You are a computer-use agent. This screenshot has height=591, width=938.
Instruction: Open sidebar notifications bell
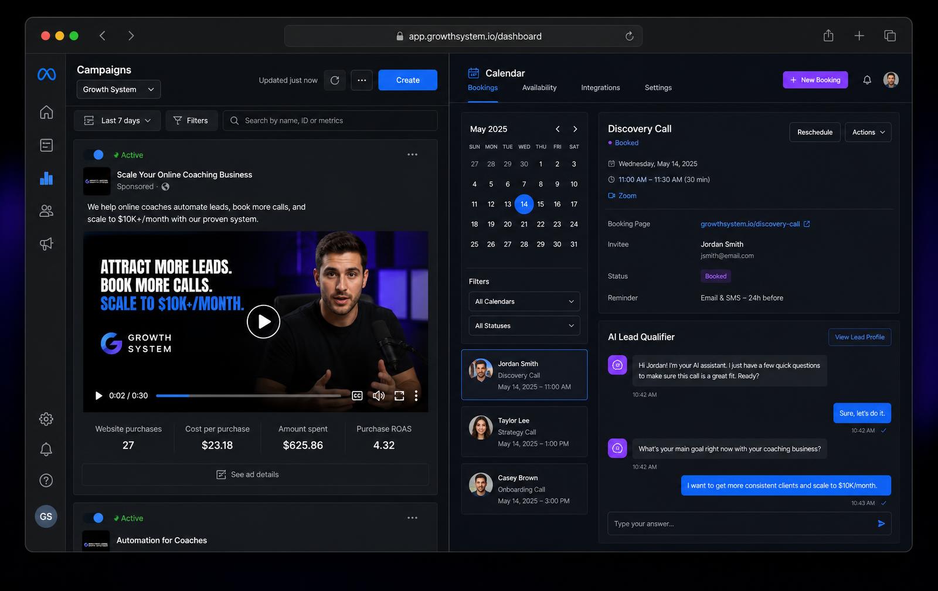46,449
